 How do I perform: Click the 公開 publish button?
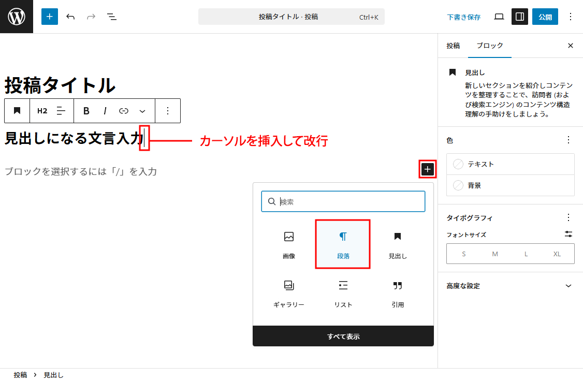tap(545, 17)
